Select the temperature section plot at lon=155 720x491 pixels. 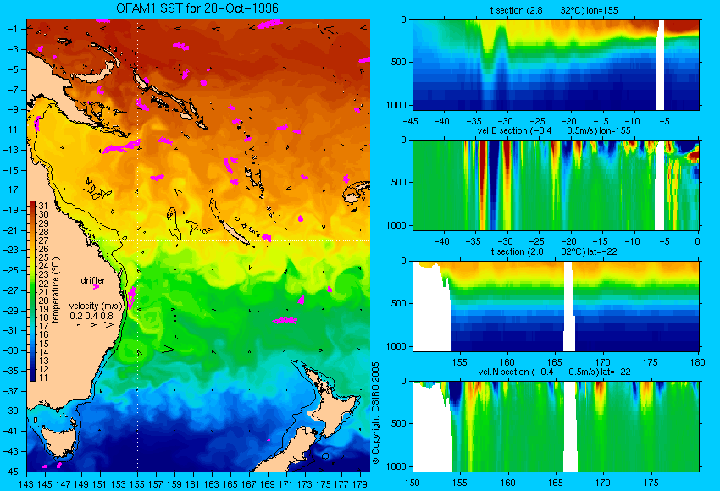pos(556,64)
